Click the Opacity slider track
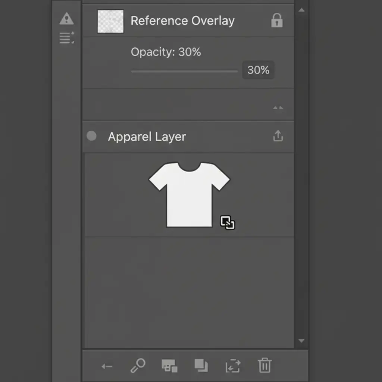 point(184,71)
